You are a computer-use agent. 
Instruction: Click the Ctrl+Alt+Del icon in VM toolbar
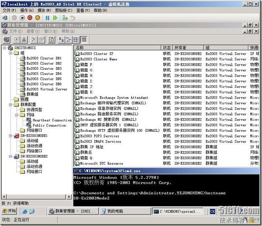[5, 18]
